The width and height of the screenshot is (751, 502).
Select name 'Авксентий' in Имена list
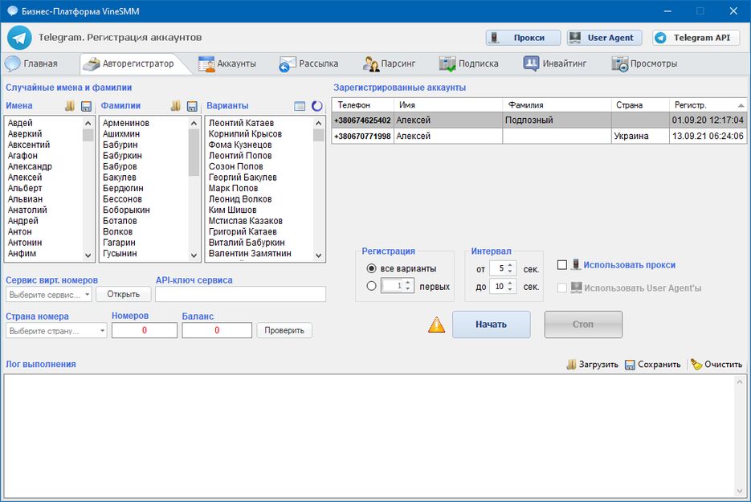(x=29, y=145)
